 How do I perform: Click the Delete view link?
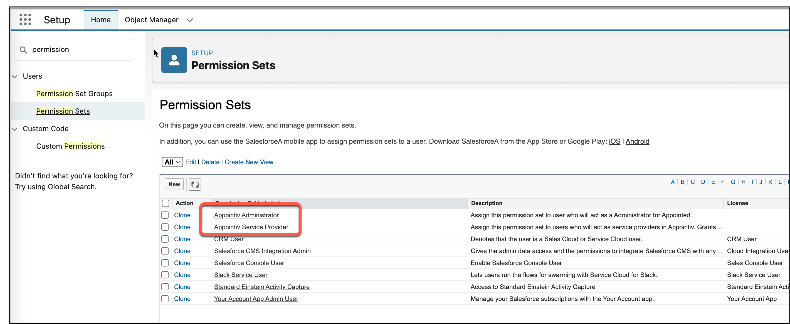tap(210, 162)
